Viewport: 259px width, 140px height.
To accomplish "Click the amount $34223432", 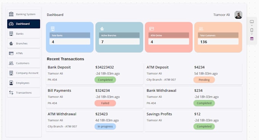I will tap(105, 67).
